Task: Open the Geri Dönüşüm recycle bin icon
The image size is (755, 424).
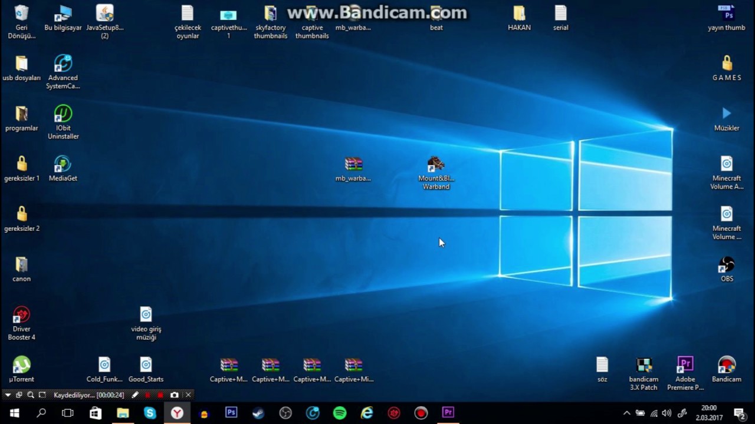Action: [x=22, y=22]
